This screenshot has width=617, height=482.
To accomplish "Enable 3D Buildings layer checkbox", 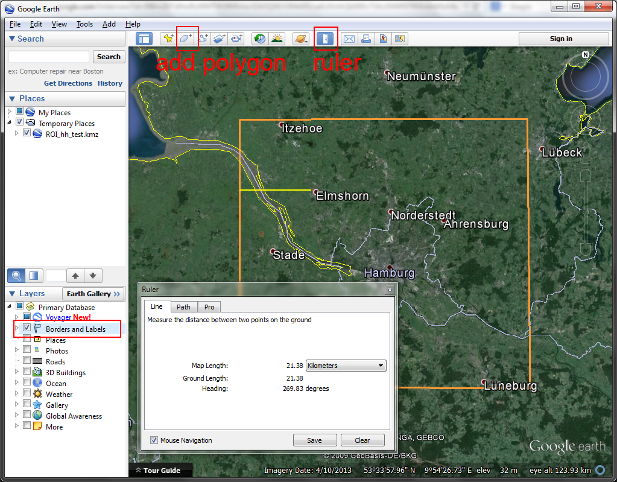I will point(27,370).
